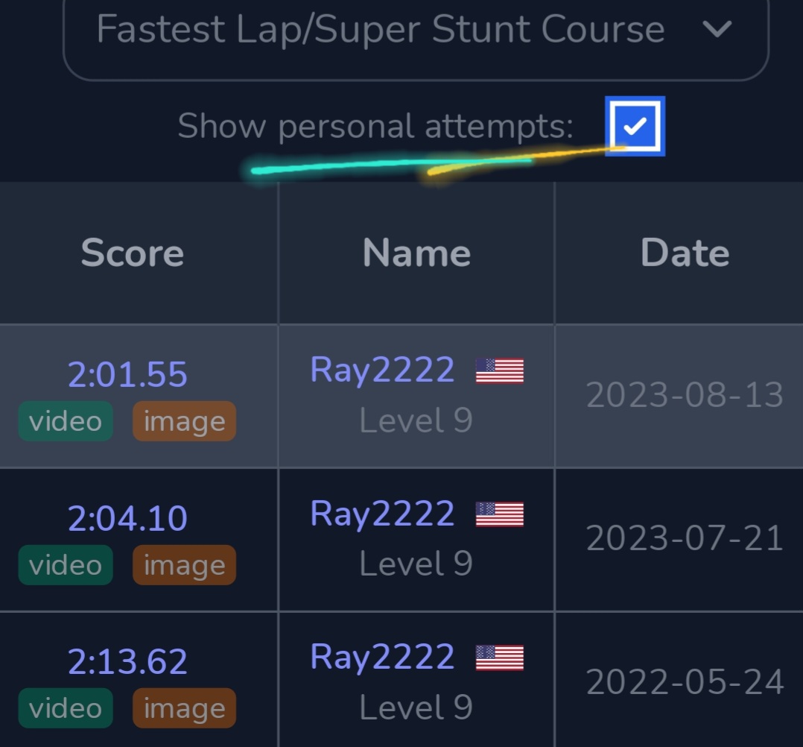Open the image badge for 2:13.62
This screenshot has height=747, width=803.
click(x=184, y=708)
